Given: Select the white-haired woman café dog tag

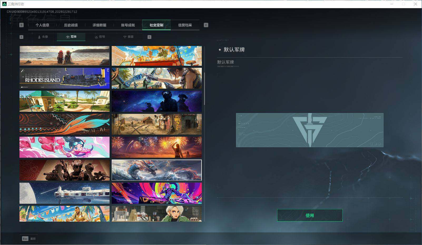Looking at the screenshot, I should click(157, 213).
